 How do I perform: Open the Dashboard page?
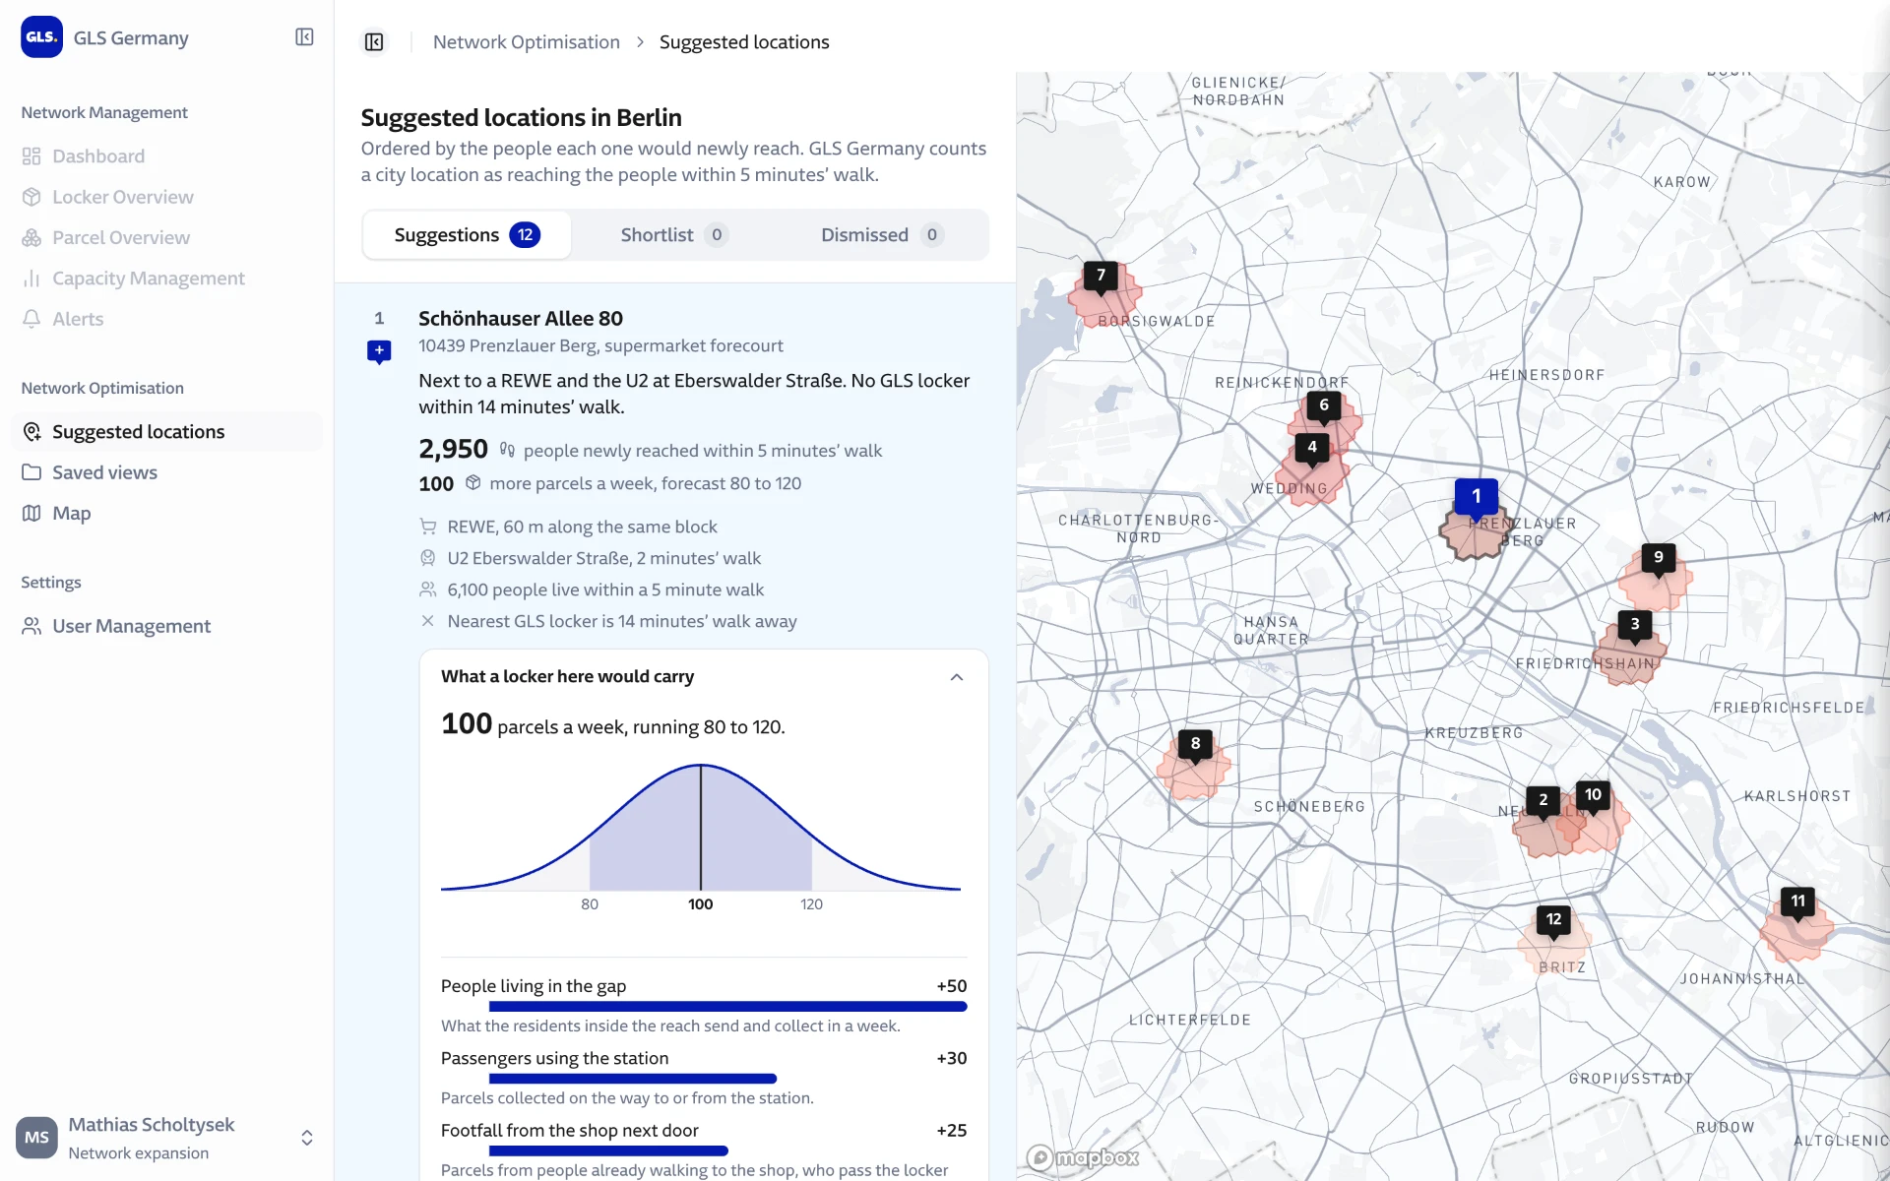(97, 156)
